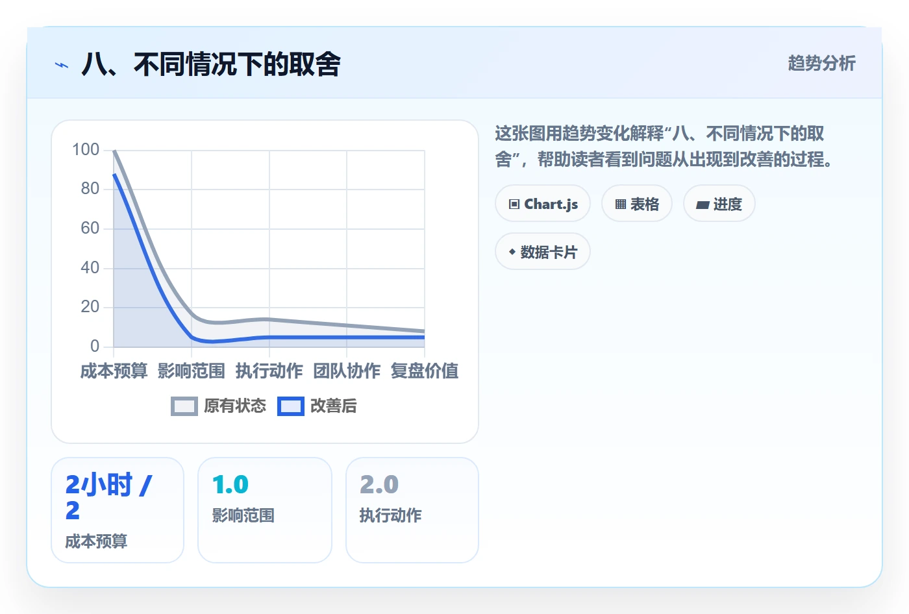
Task: Select the 进度 tag
Action: [x=719, y=204]
